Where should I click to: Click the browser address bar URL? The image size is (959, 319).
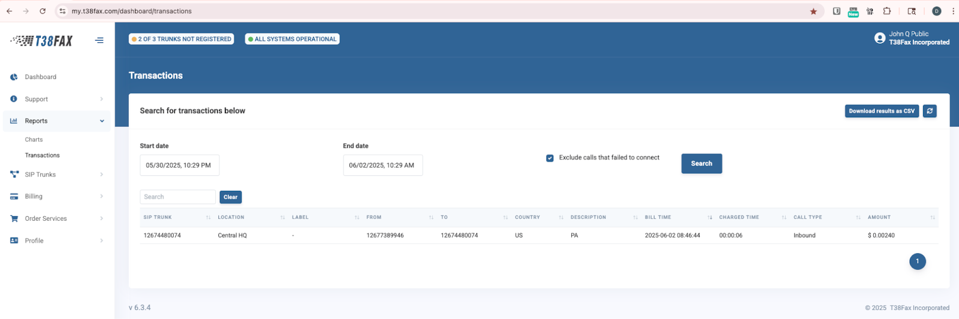tap(132, 11)
